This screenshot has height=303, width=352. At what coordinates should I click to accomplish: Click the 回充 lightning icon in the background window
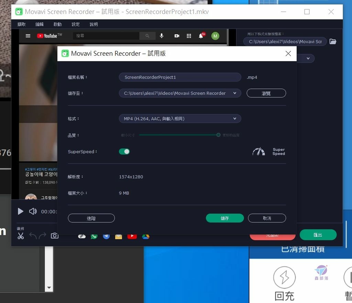pos(284,277)
